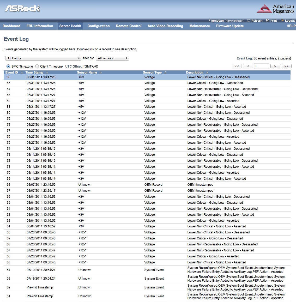Screen dimensions: 296x302
Task: Sort by Time Stamp arrow icon
Action: [47, 73]
